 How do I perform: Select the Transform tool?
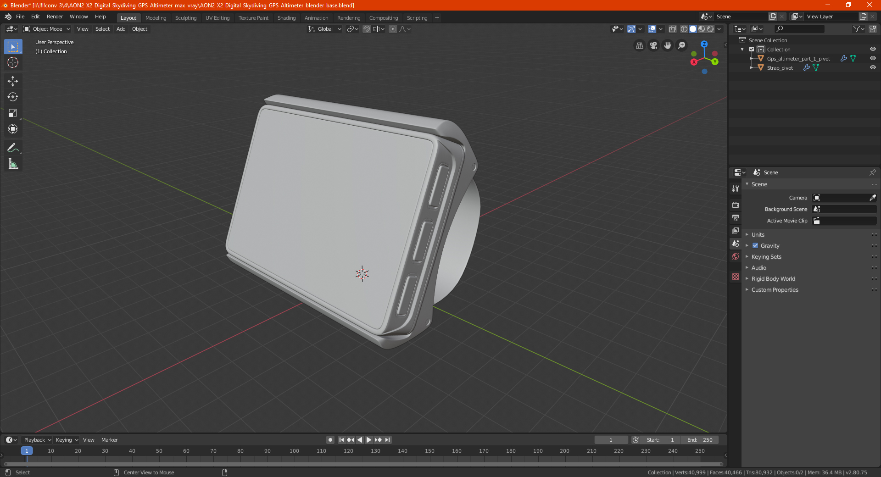pyautogui.click(x=13, y=129)
